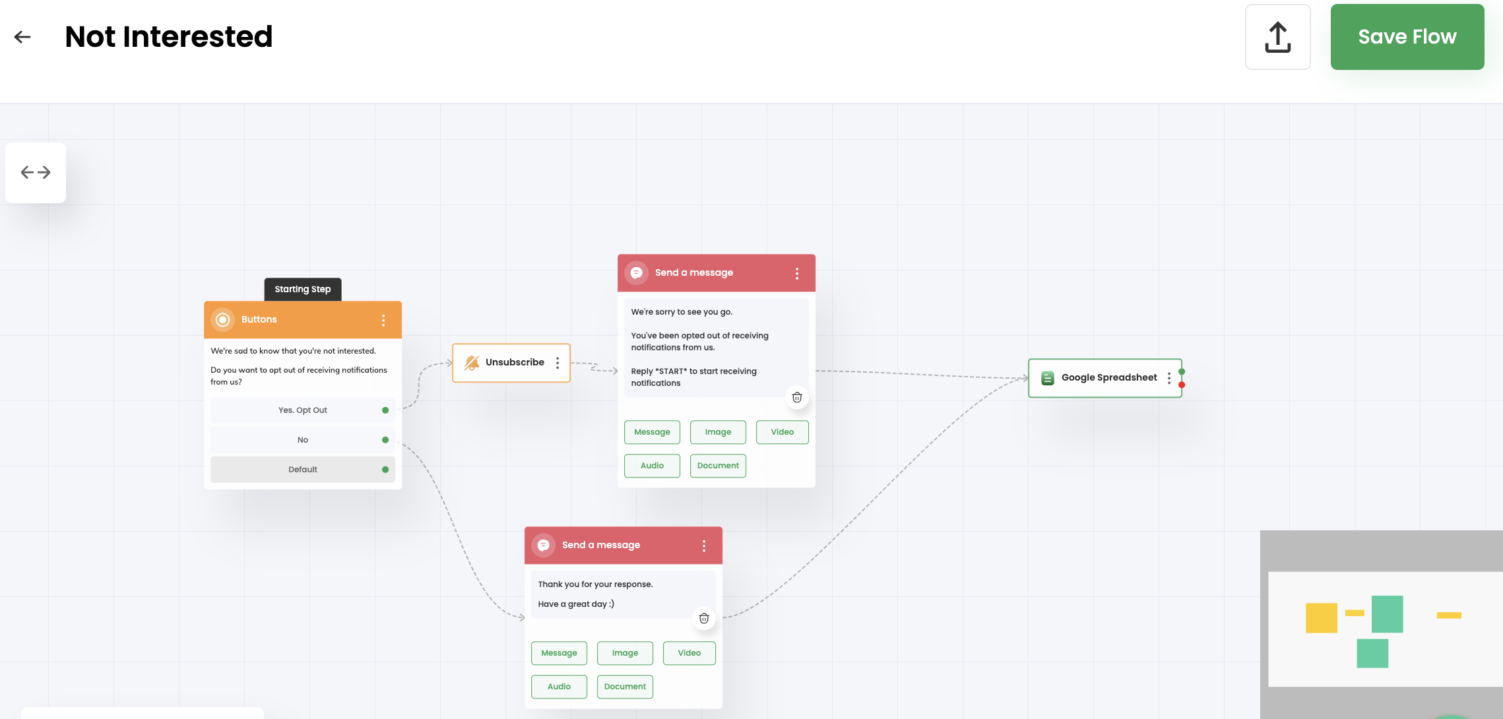Delete the 'Thank you for your response' message
Viewport: 1503px width, 719px height.
click(x=704, y=618)
